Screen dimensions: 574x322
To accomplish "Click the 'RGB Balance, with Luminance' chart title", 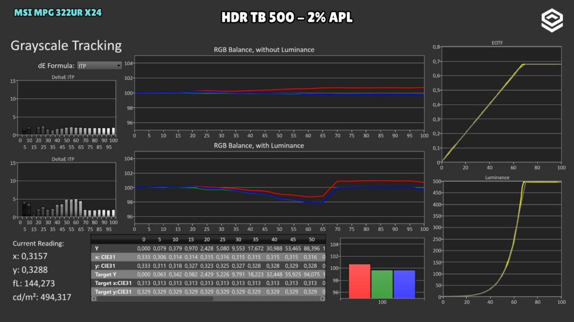I will click(x=259, y=145).
